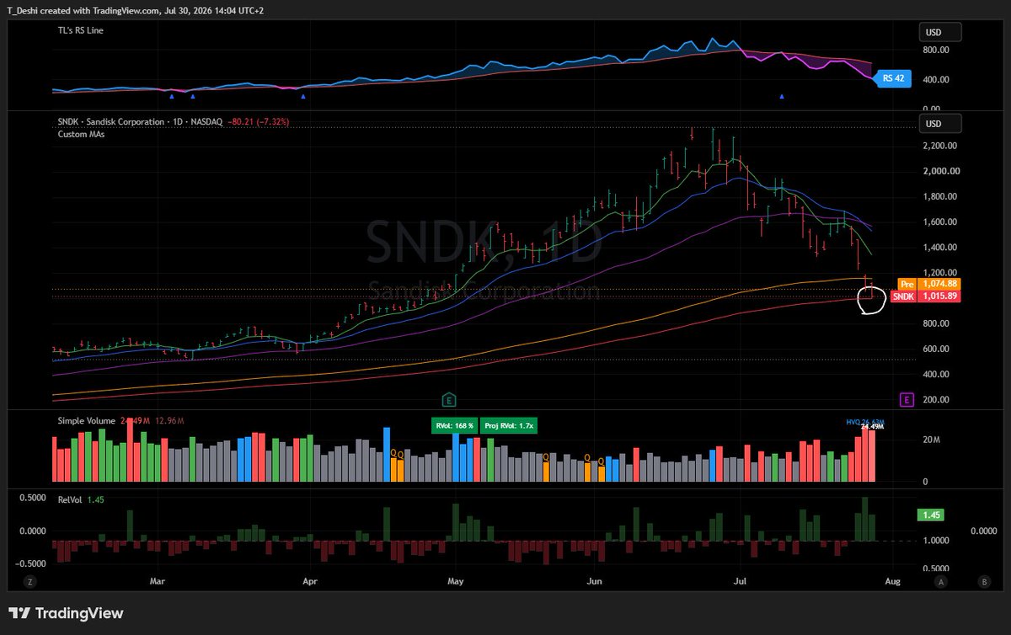
Task: Click the Apr label on the time axis
Action: pyautogui.click(x=309, y=581)
